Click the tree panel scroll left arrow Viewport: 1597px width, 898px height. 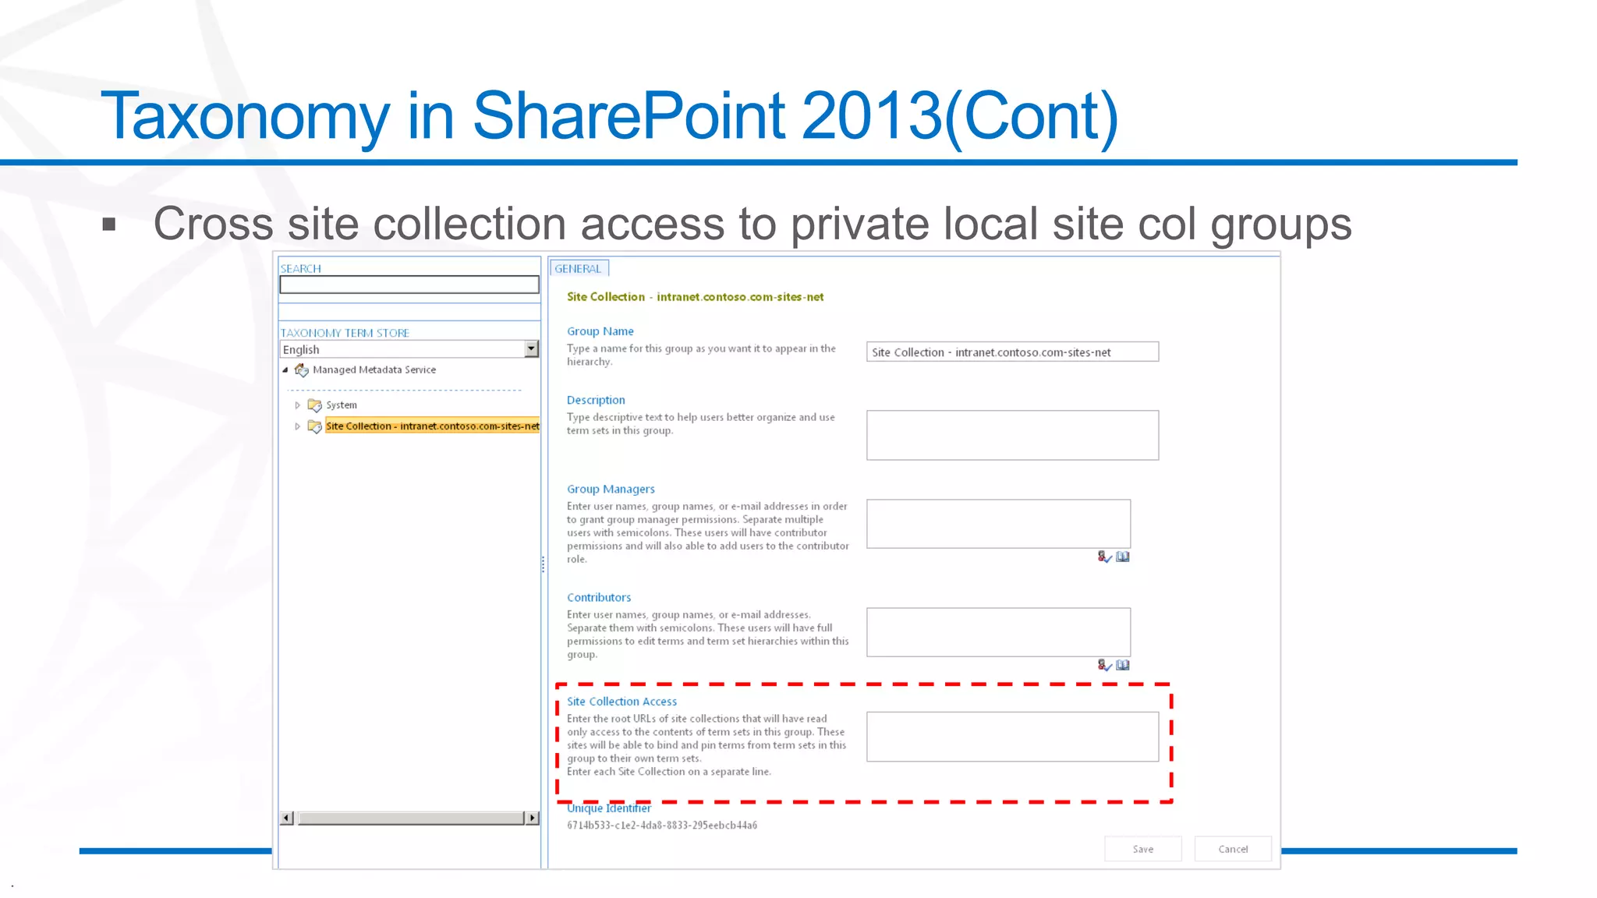click(287, 818)
